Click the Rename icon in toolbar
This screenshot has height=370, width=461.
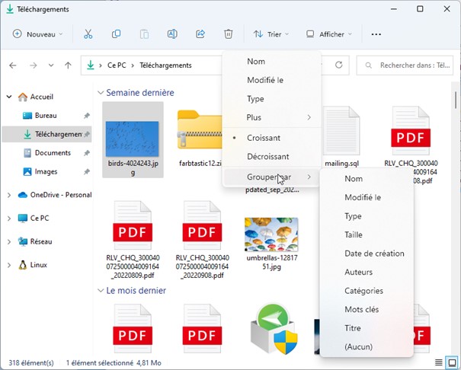172,34
